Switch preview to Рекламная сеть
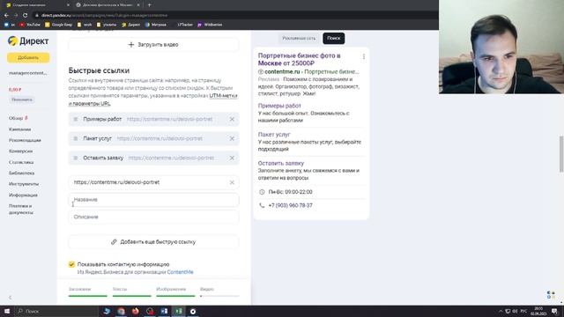The width and height of the screenshot is (564, 317). click(299, 38)
